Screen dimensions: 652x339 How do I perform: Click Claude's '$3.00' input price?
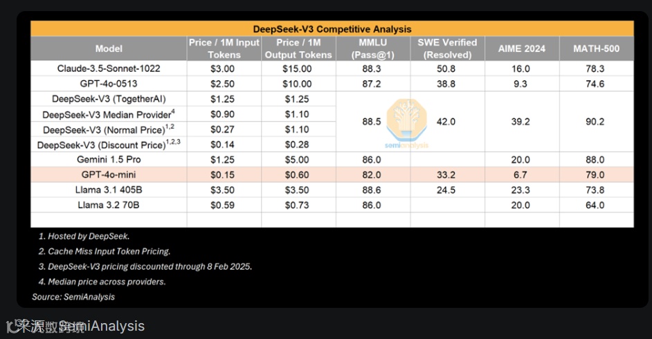tap(222, 68)
